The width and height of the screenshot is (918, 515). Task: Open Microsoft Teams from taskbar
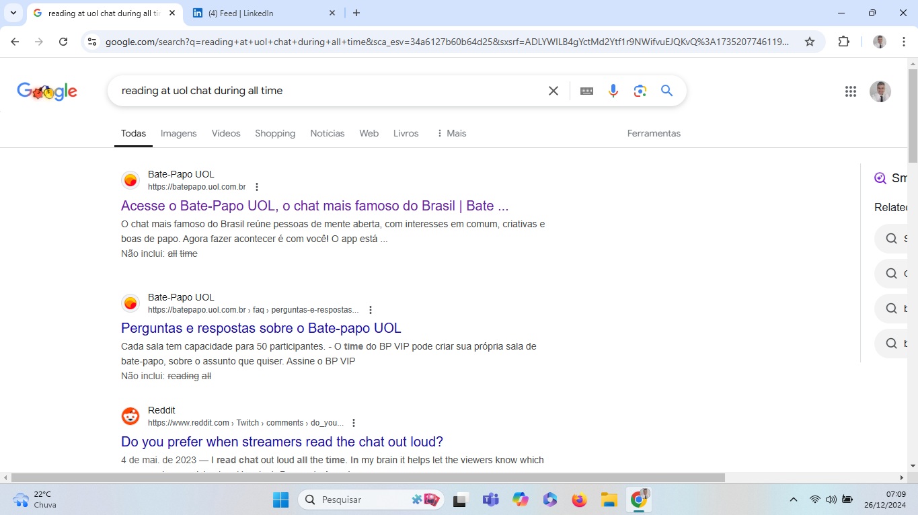pyautogui.click(x=490, y=500)
